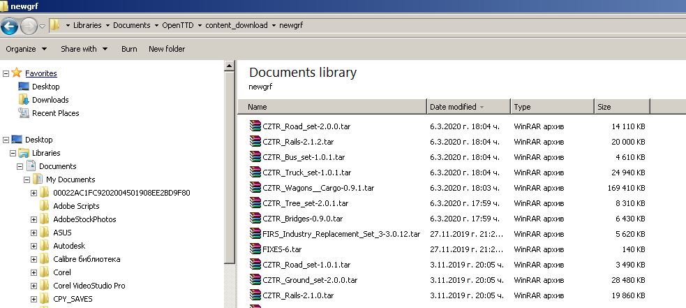Image resolution: width=686 pixels, height=308 pixels.
Task: Open the recent locations dropdown arrow
Action: [x=42, y=27]
